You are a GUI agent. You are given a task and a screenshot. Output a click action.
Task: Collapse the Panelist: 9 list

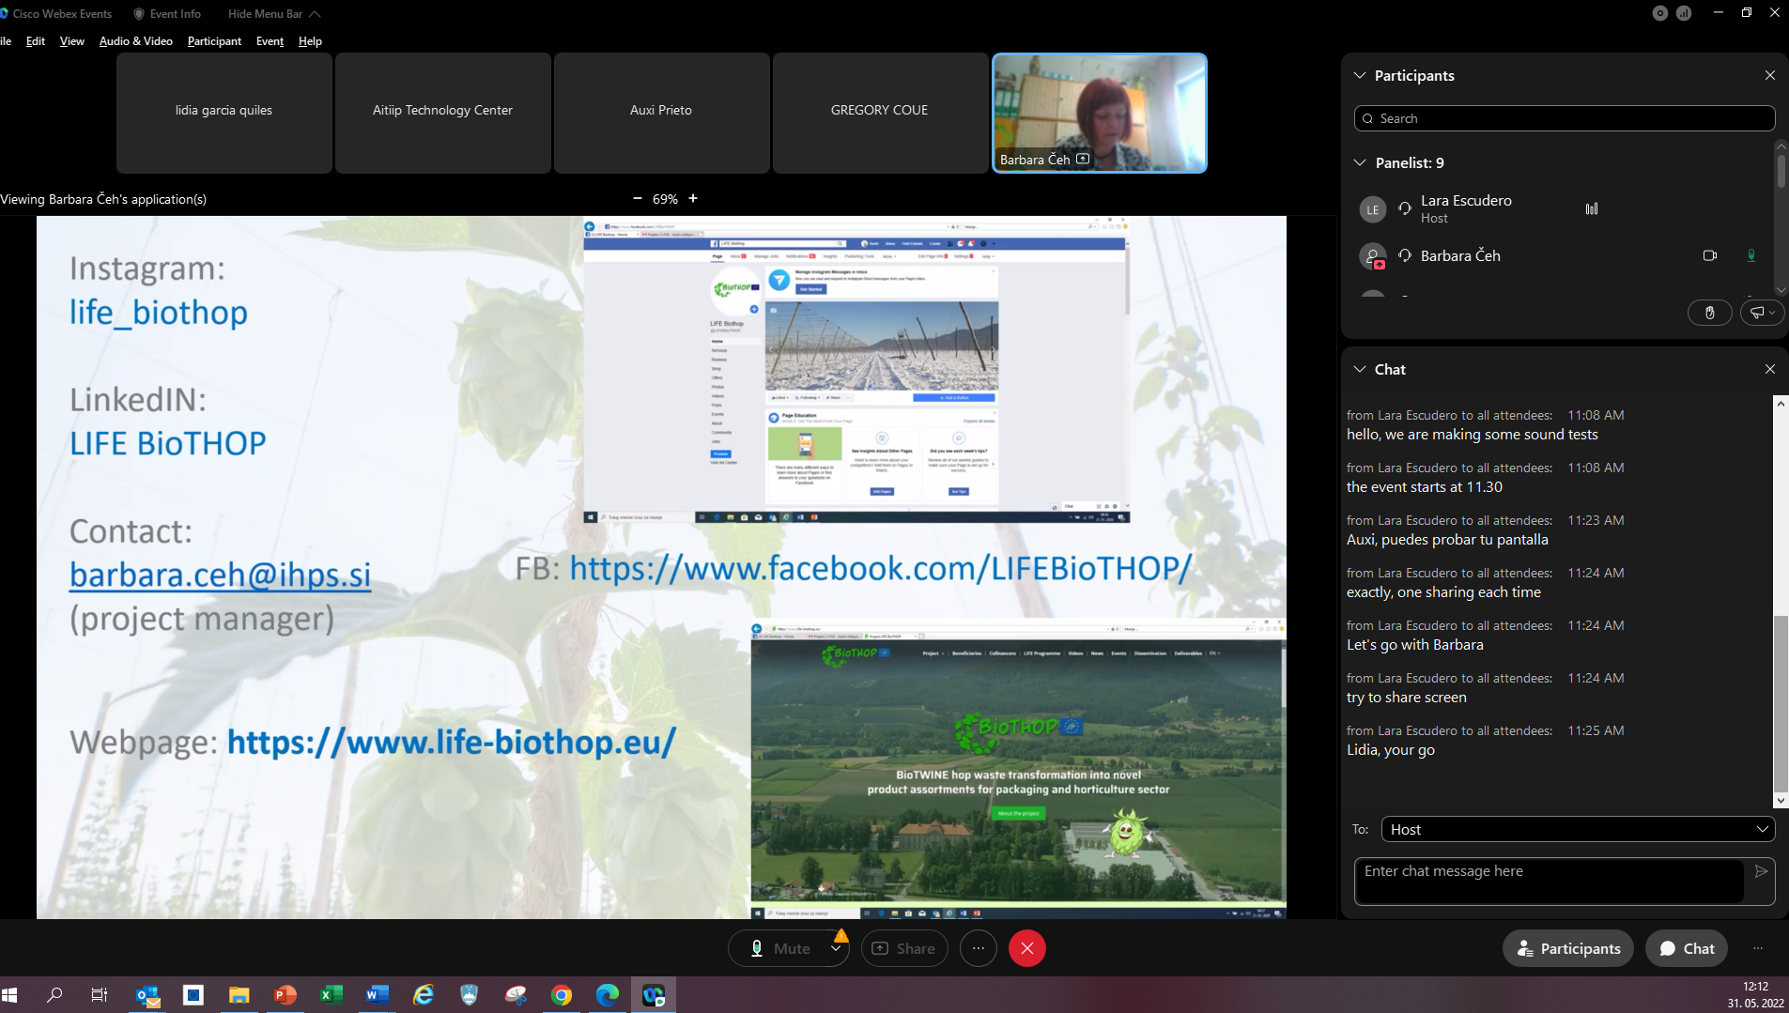point(1359,162)
